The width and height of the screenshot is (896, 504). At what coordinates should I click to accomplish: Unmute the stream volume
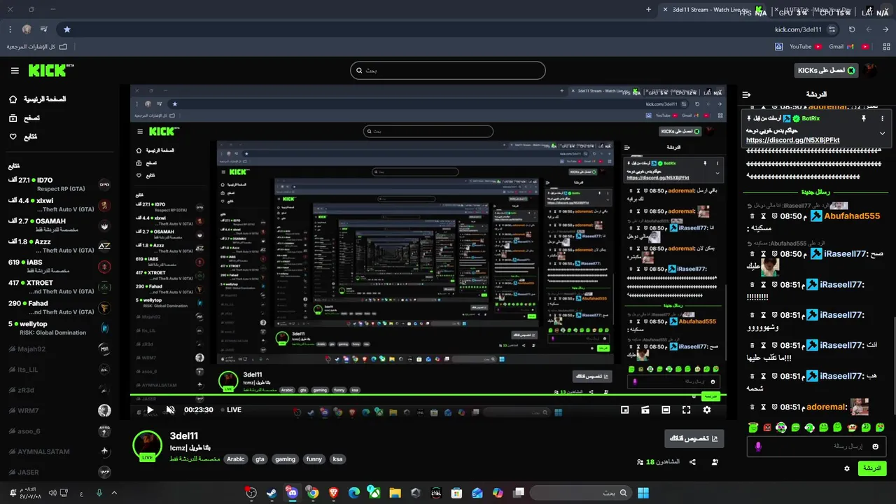170,410
